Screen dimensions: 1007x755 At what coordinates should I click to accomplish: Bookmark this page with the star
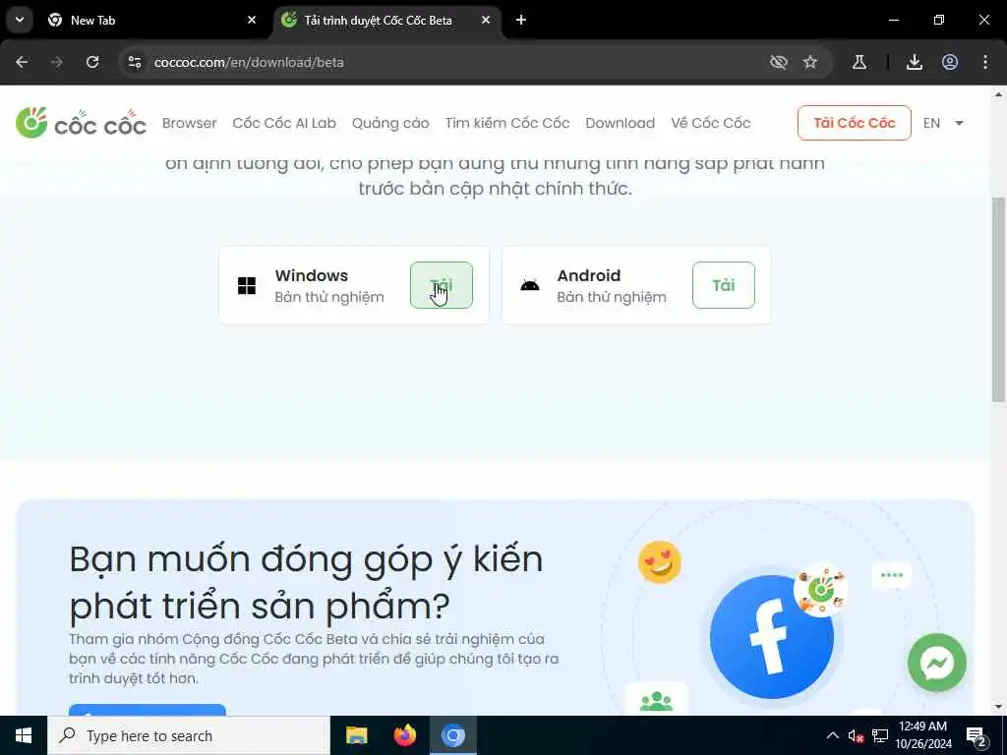click(810, 62)
